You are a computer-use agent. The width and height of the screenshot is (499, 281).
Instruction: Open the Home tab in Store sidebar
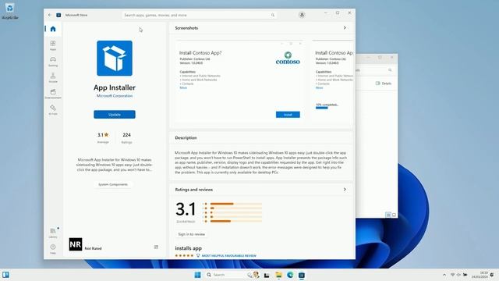coord(53,29)
